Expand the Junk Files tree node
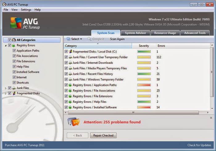Viewport: 216px width, 151px height. click(x=6, y=88)
